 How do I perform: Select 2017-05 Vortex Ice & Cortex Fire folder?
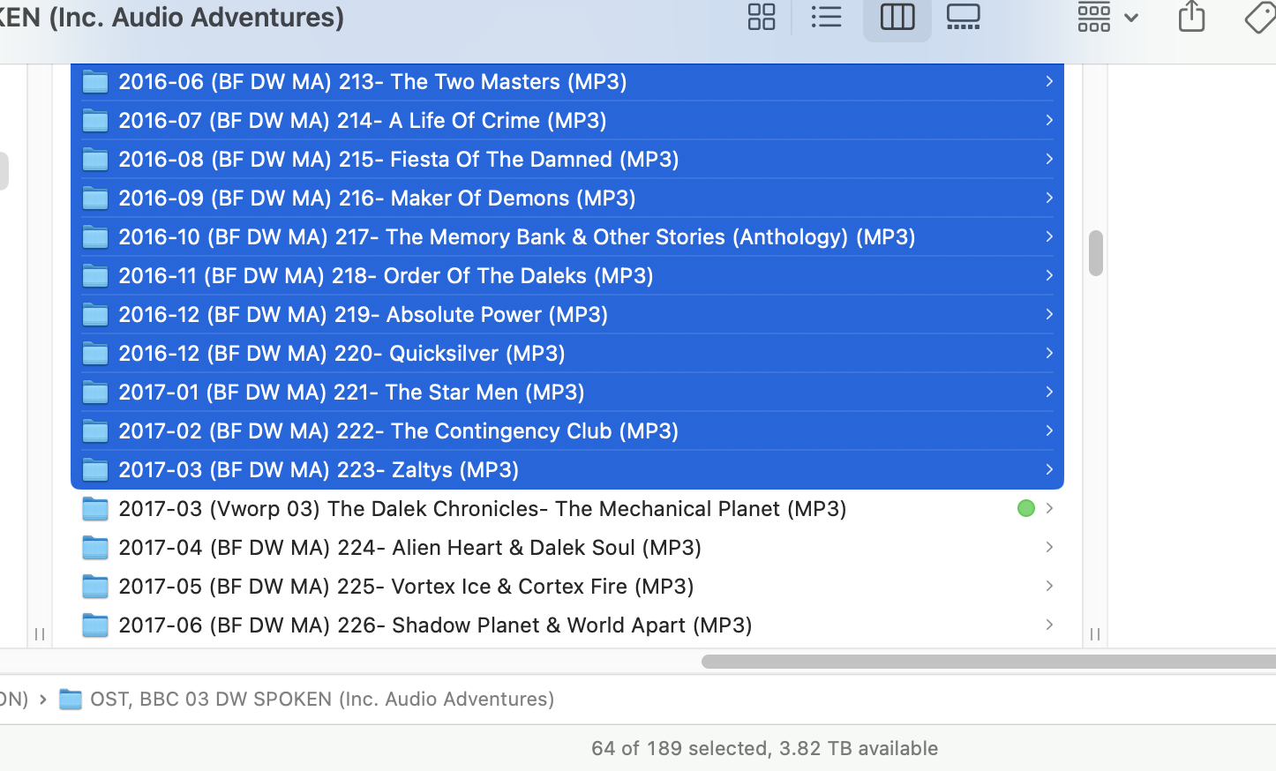pos(406,586)
